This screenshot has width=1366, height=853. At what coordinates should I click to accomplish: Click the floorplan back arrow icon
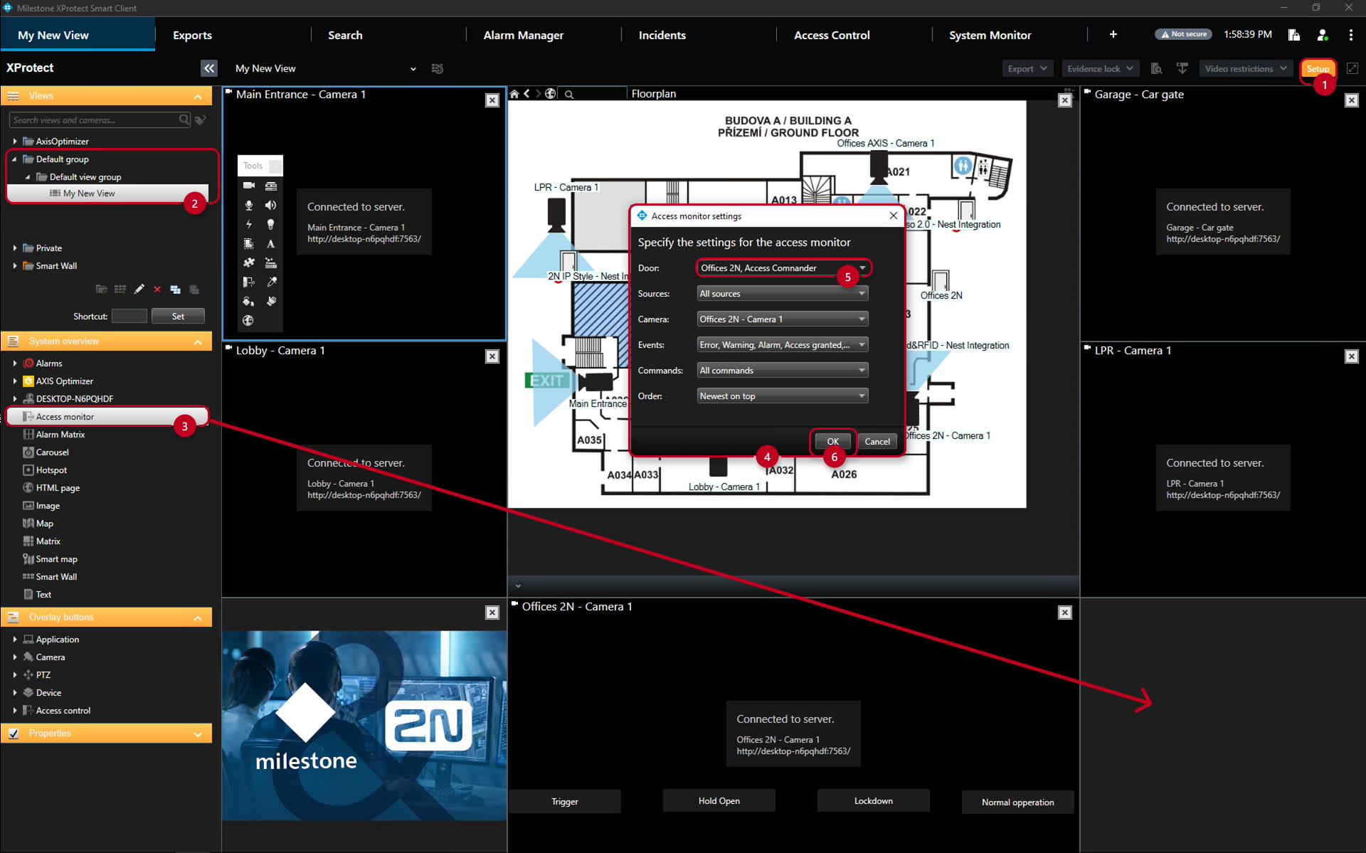[527, 94]
